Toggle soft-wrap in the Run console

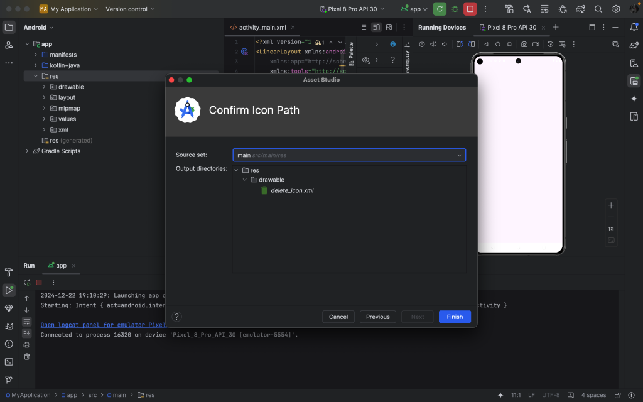26,322
